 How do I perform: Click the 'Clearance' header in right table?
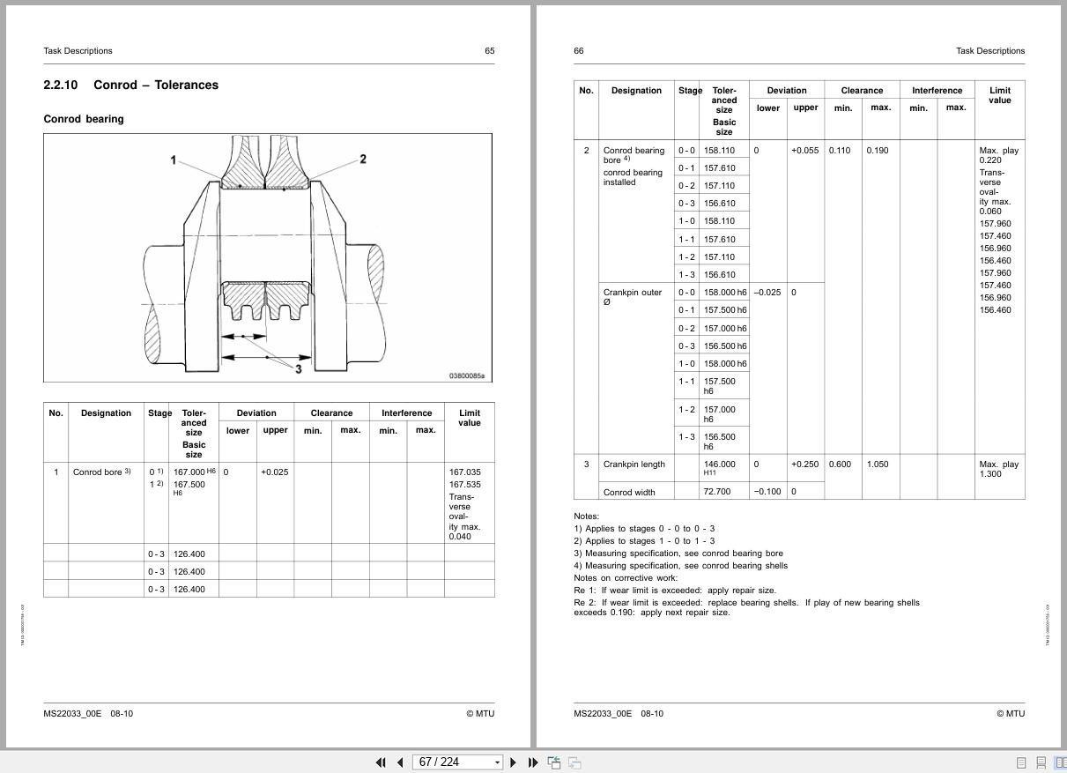[862, 91]
